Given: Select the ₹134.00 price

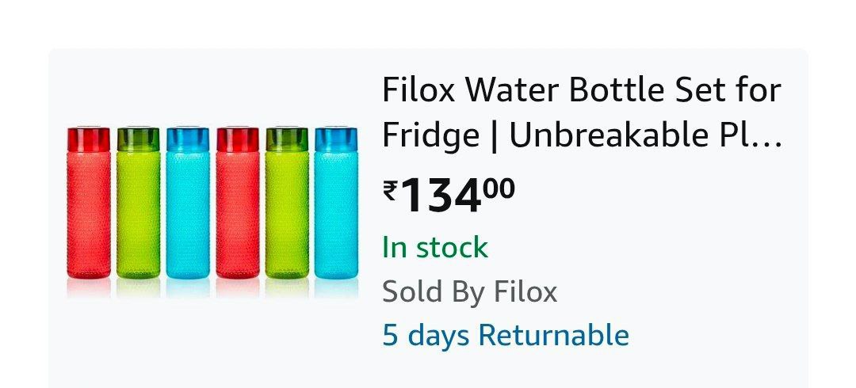Looking at the screenshot, I should pyautogui.click(x=449, y=196).
